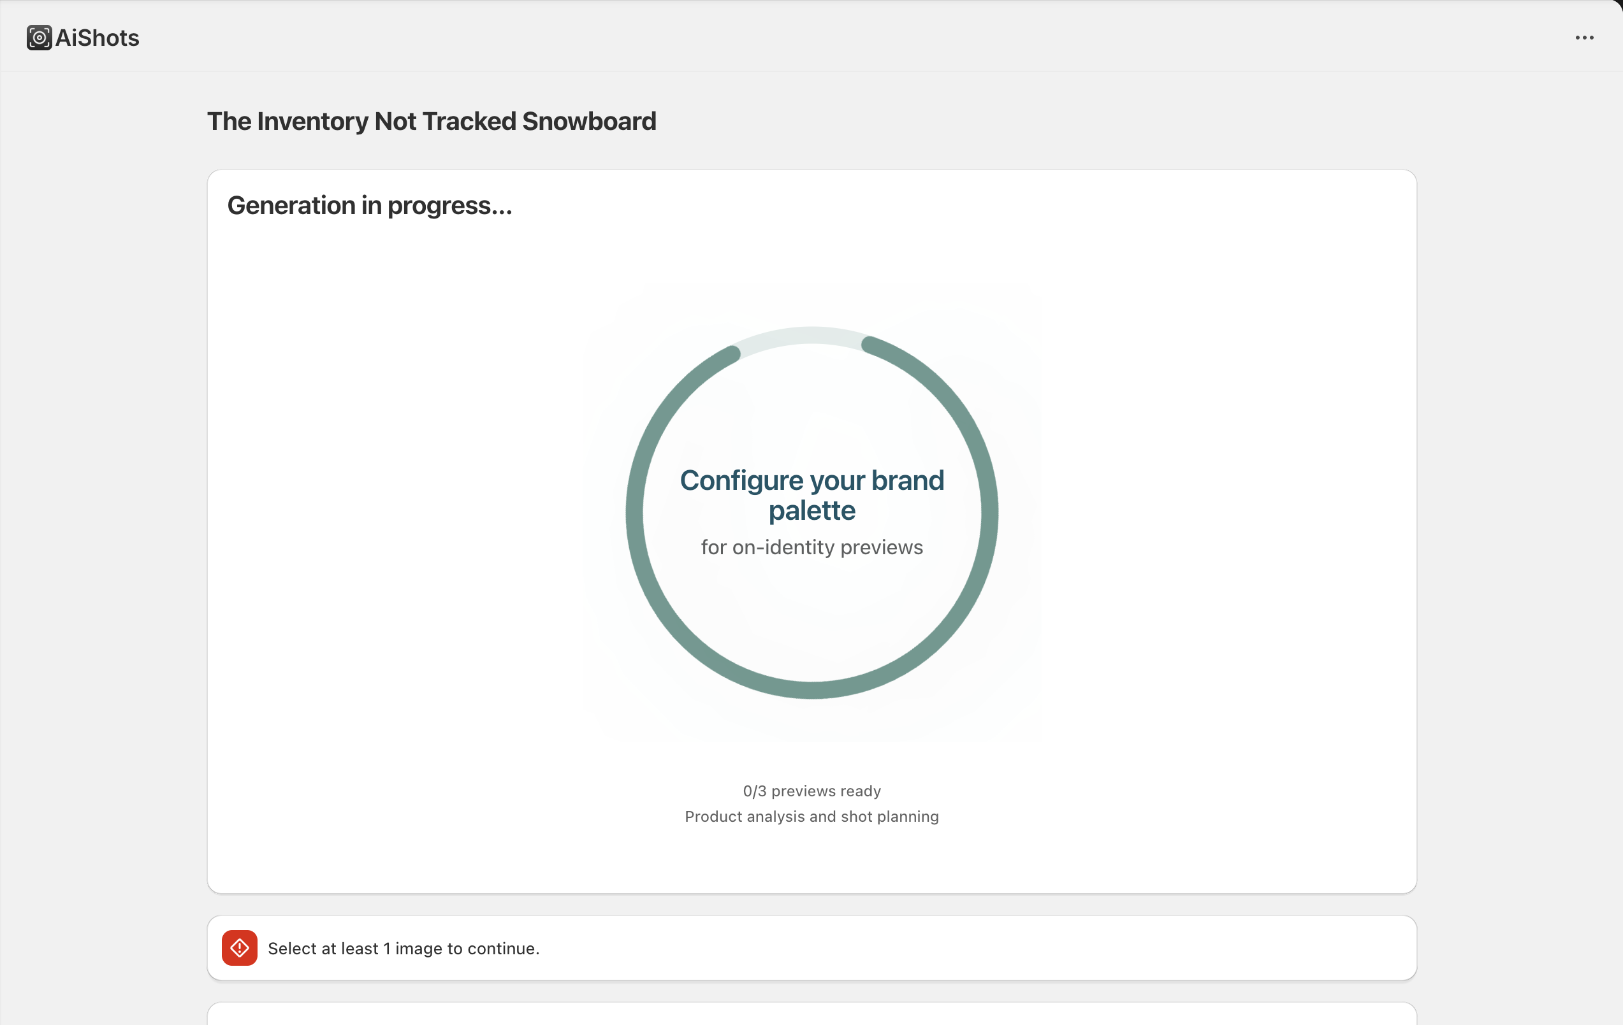Click the error banner card background
The width and height of the screenshot is (1623, 1025).
click(1011, 948)
